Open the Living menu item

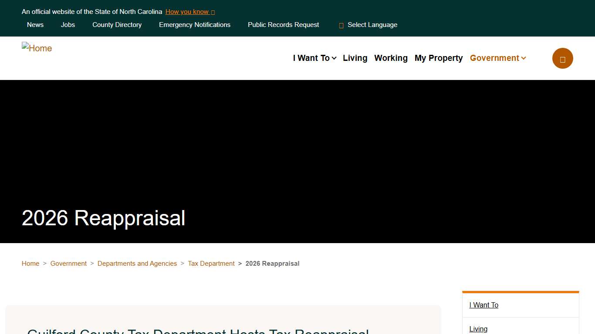coord(355,58)
